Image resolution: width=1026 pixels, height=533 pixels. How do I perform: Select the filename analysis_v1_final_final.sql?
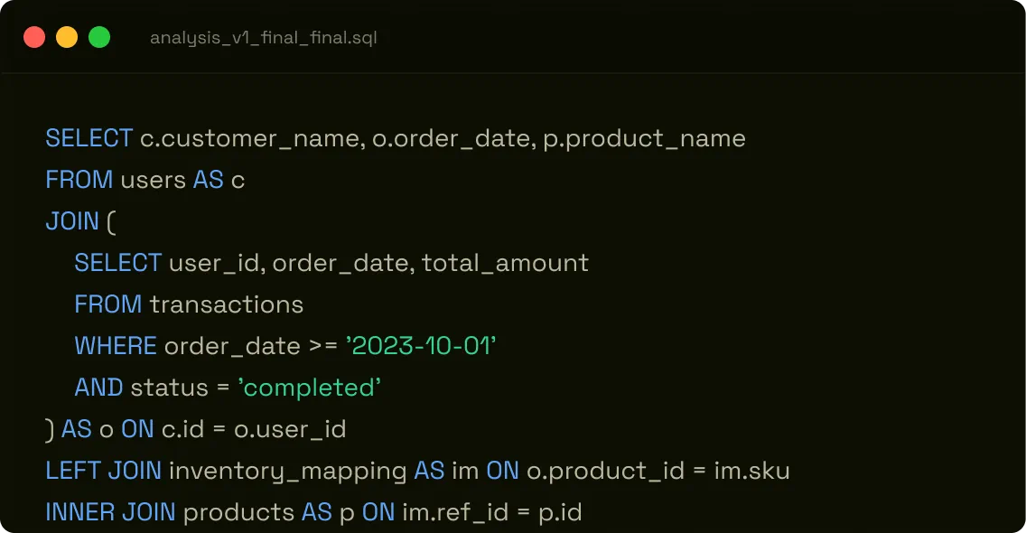tap(263, 37)
